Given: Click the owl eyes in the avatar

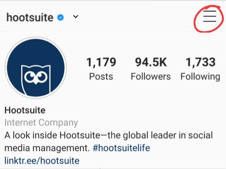Looking at the screenshot, I should (x=36, y=76).
